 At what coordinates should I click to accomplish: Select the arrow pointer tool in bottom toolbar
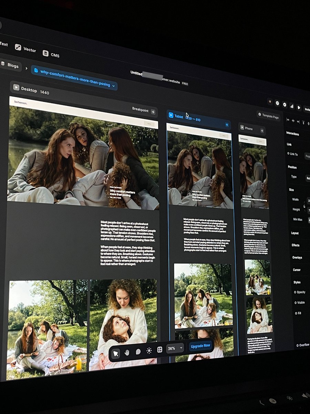[x=116, y=353]
